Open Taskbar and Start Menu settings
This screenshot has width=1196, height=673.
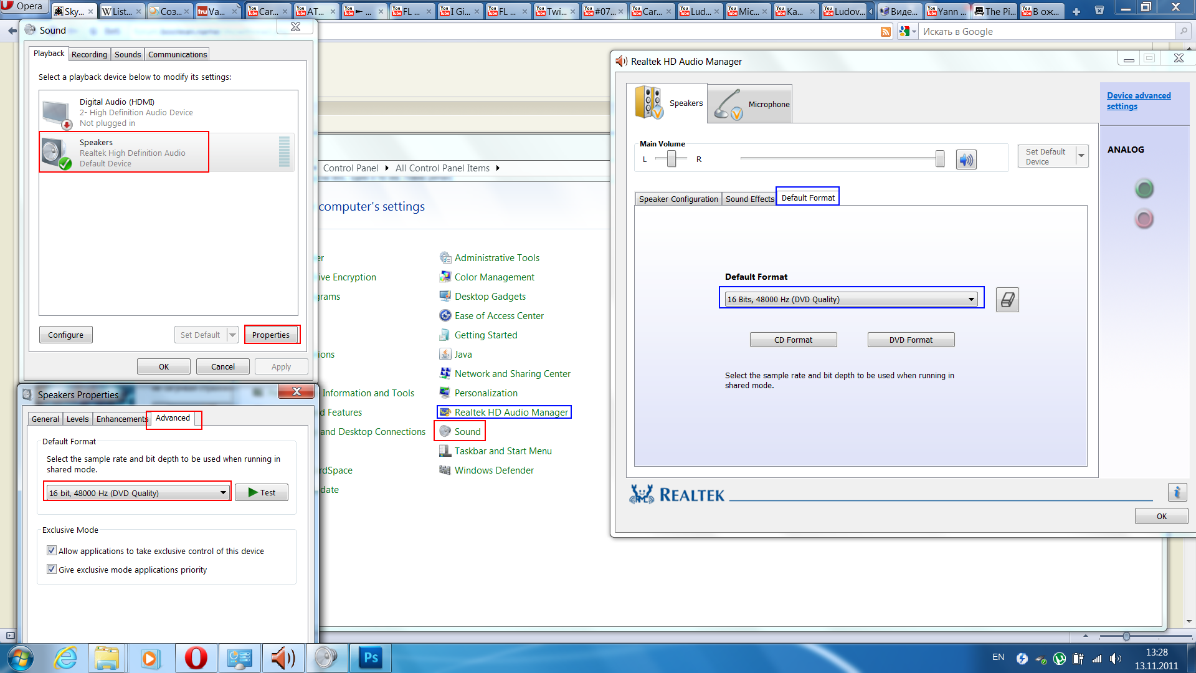tap(496, 451)
